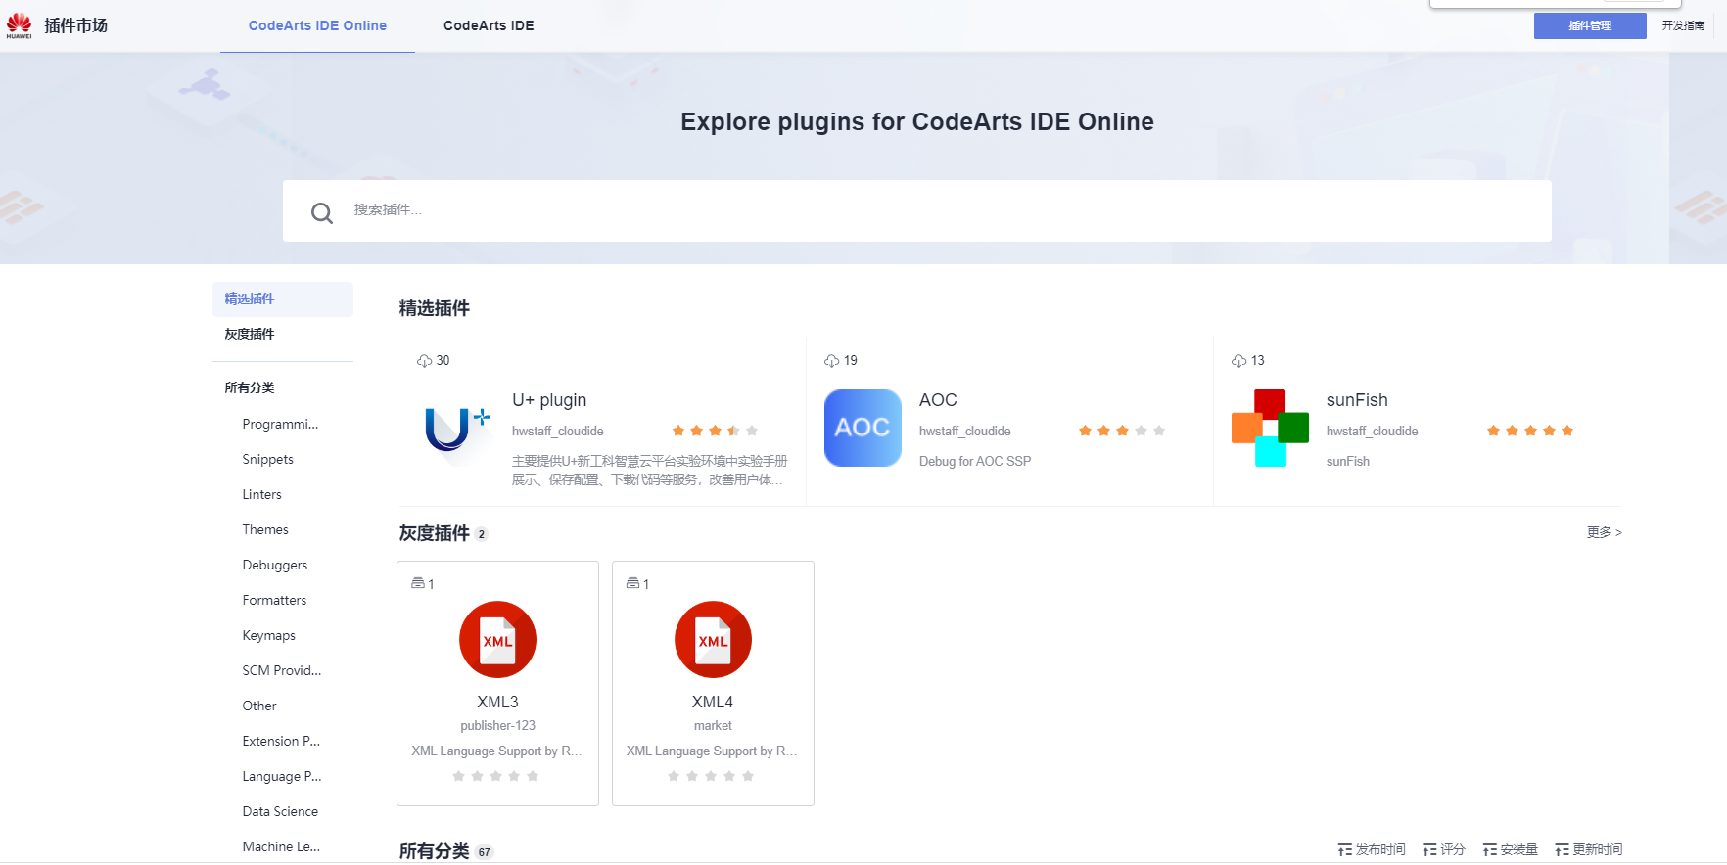Viewport: 1727px width, 865px height.
Task: Click the download count icon for sunFish
Action: click(x=1238, y=361)
